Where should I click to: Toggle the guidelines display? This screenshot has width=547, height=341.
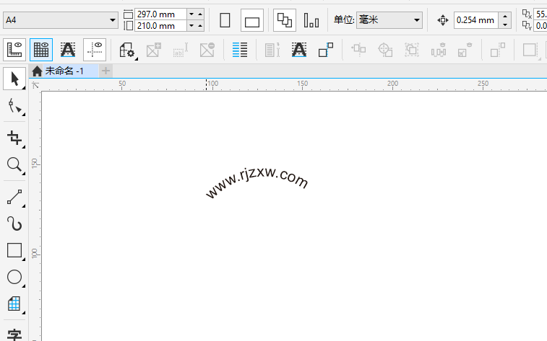pyautogui.click(x=95, y=50)
